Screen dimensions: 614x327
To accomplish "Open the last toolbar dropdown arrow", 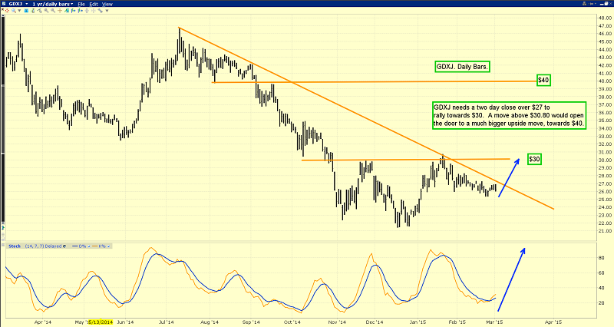I will [x=107, y=11].
